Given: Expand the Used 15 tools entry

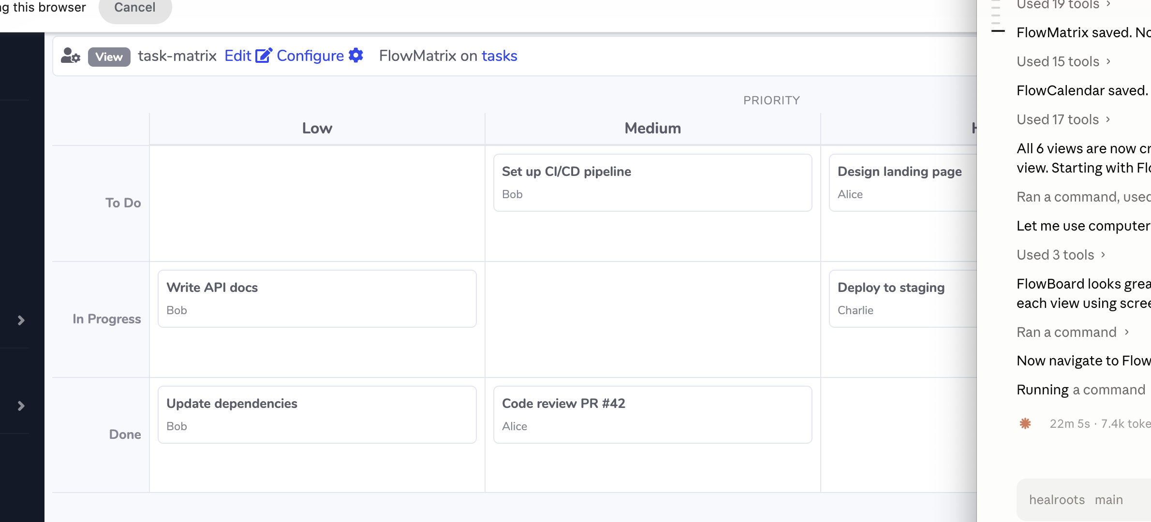Looking at the screenshot, I should 1064,61.
